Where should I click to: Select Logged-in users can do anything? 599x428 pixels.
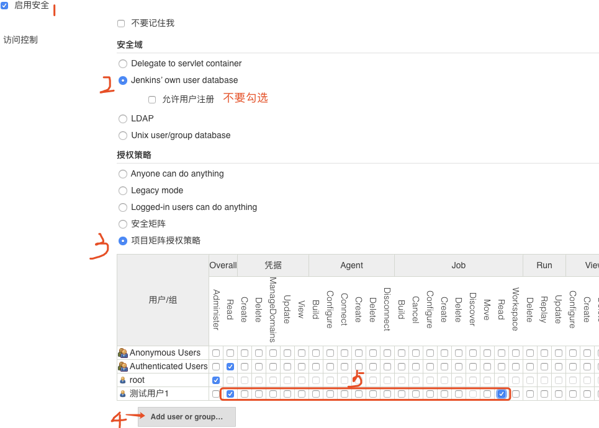click(123, 207)
